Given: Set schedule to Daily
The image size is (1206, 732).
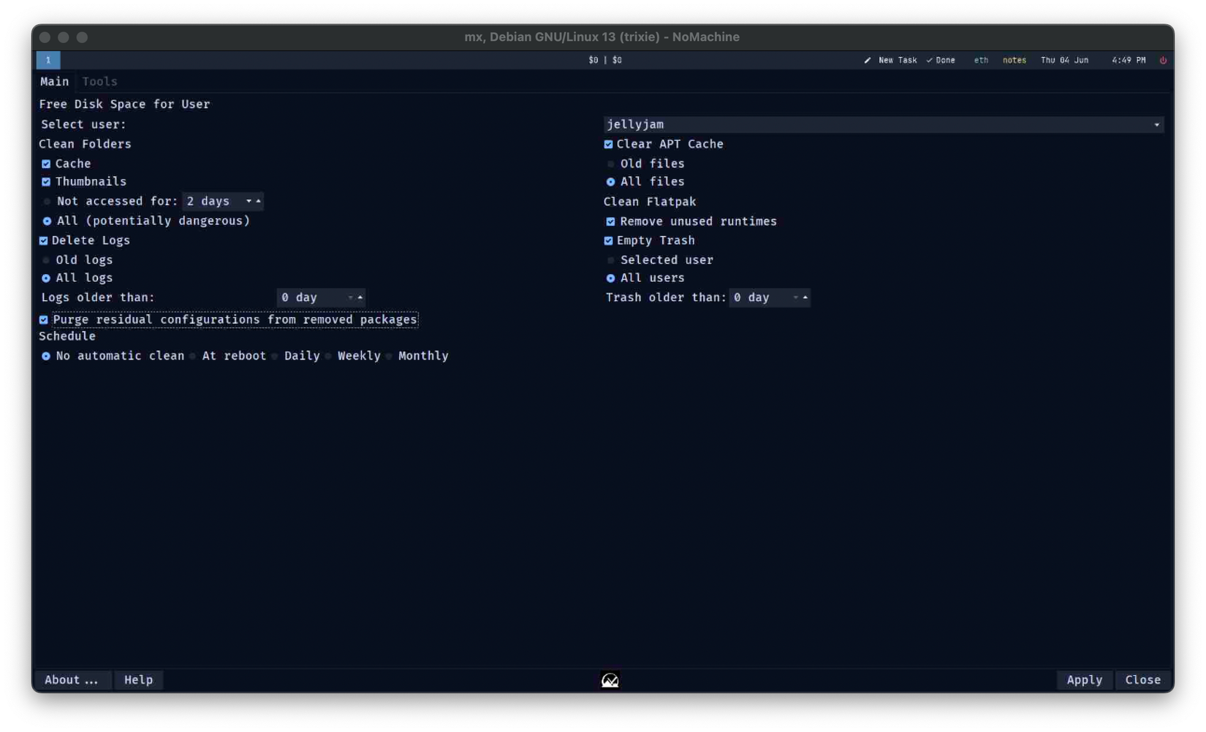Looking at the screenshot, I should pos(275,356).
